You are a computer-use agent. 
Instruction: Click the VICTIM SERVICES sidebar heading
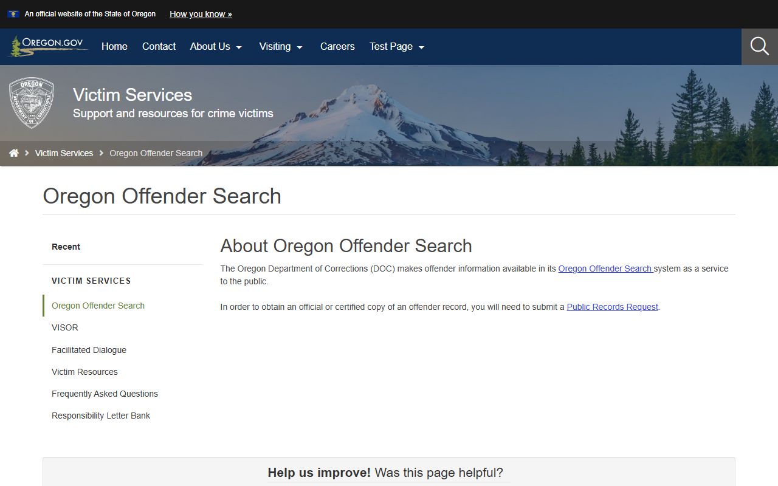click(x=91, y=281)
